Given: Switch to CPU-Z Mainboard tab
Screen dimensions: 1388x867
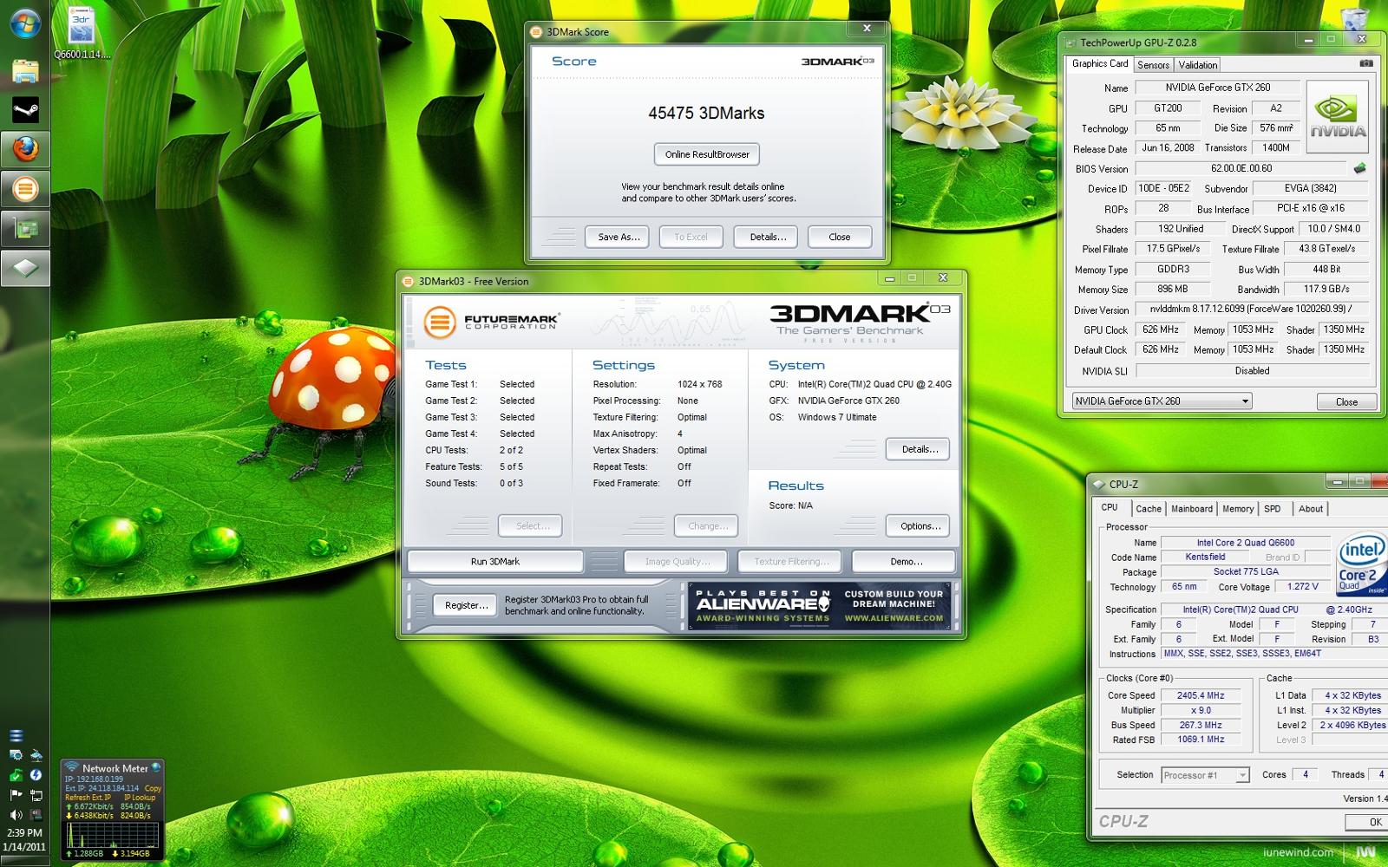Looking at the screenshot, I should coord(1191,509).
